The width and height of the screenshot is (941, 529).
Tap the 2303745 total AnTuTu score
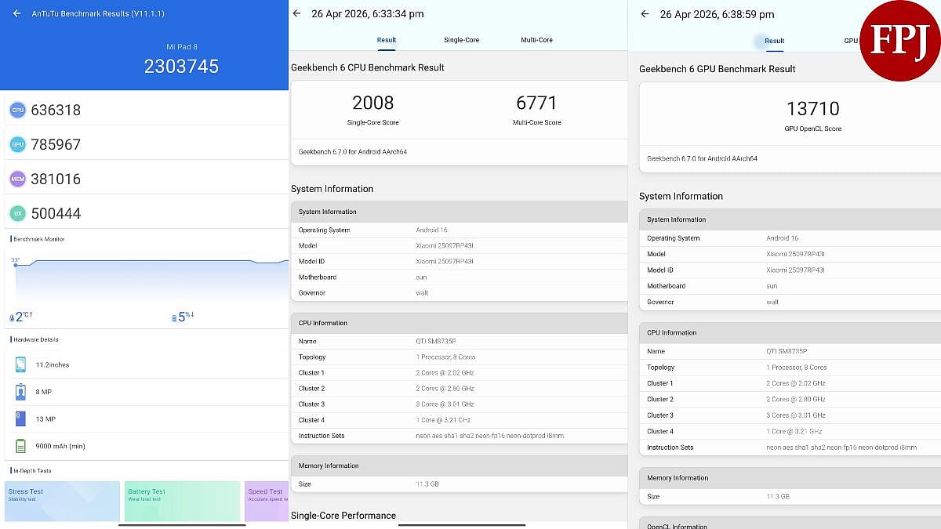[x=181, y=67]
